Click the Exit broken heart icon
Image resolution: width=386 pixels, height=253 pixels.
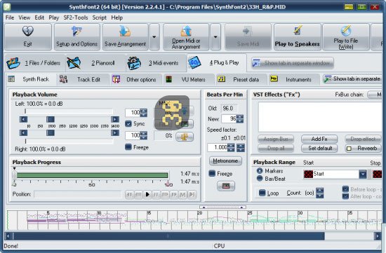(x=28, y=31)
